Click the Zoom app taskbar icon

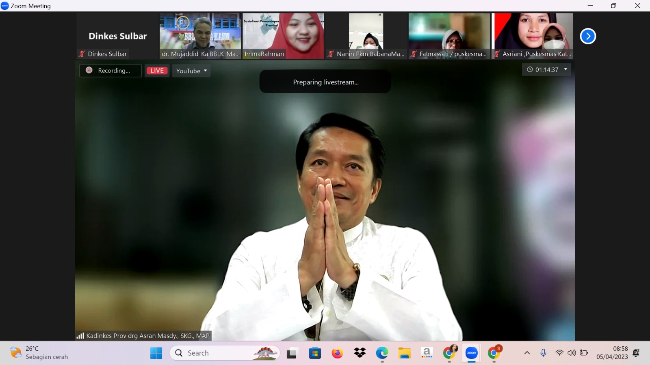coord(471,353)
